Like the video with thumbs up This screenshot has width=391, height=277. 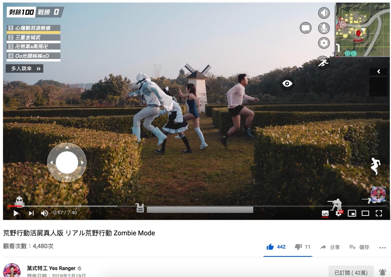[x=276, y=247]
